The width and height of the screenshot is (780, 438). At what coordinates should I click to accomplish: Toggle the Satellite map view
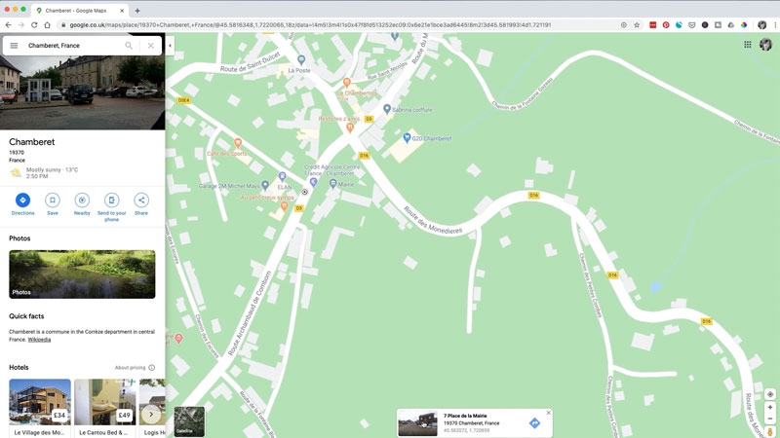click(x=189, y=420)
